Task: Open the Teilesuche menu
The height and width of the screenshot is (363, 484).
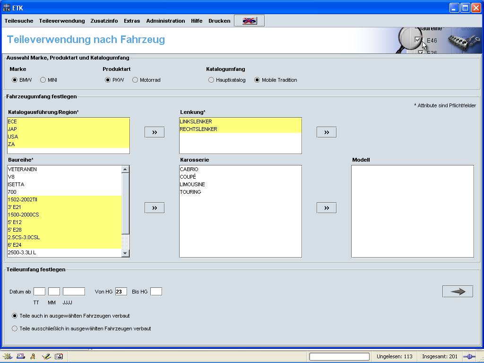Action: click(x=19, y=21)
